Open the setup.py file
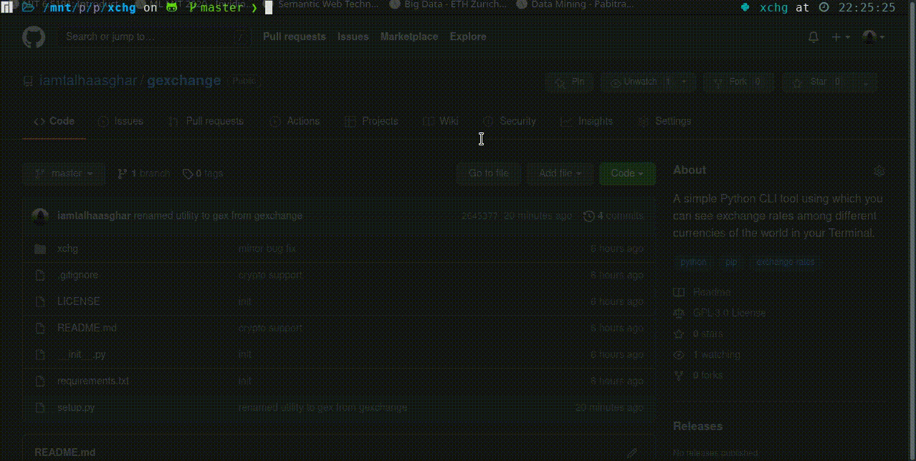This screenshot has height=461, width=916. (x=76, y=408)
